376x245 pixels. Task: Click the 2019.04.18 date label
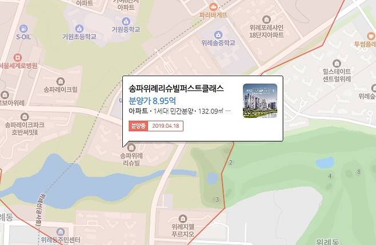(x=166, y=126)
